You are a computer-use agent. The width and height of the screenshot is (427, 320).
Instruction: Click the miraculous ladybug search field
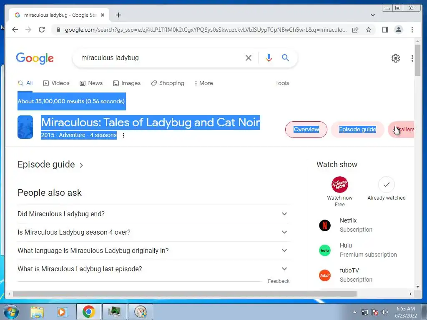[x=161, y=57]
